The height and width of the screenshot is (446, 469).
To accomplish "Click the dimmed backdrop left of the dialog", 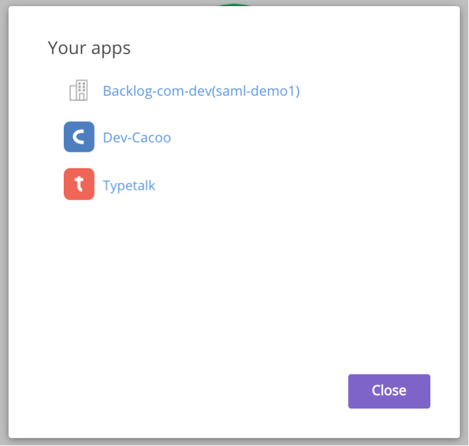I will [x=4, y=223].
